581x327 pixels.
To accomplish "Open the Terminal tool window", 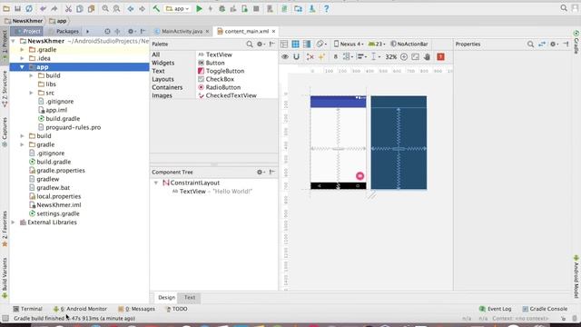I will point(28,309).
